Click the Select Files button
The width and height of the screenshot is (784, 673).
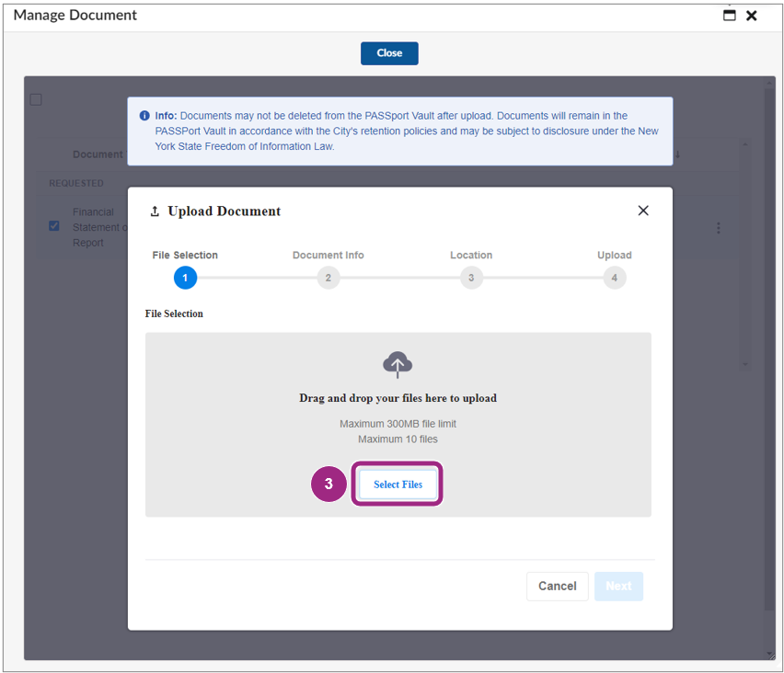(397, 484)
